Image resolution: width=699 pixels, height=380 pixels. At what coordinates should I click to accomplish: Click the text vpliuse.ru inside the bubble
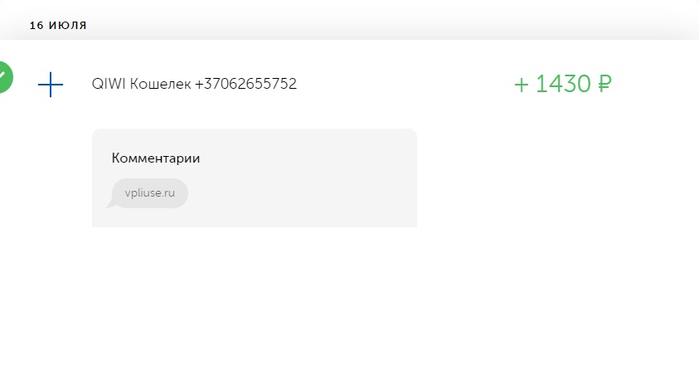click(150, 193)
